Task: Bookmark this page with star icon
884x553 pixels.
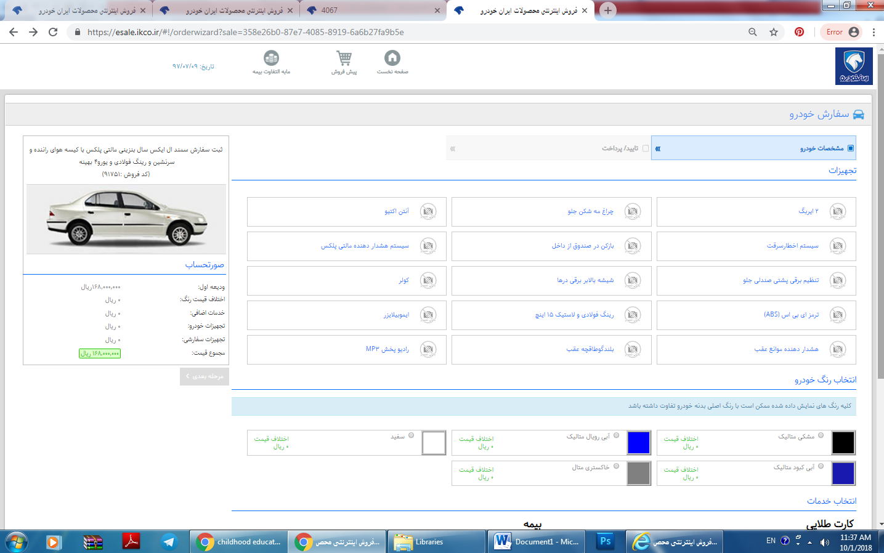Action: pos(774,32)
